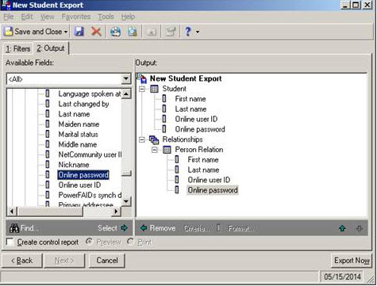377x286 pixels.
Task: Click the Export Now button
Action: [352, 261]
